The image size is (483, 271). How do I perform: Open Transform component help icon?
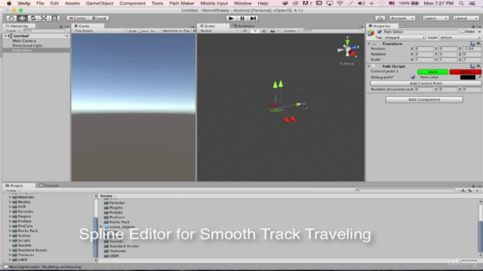click(472, 44)
